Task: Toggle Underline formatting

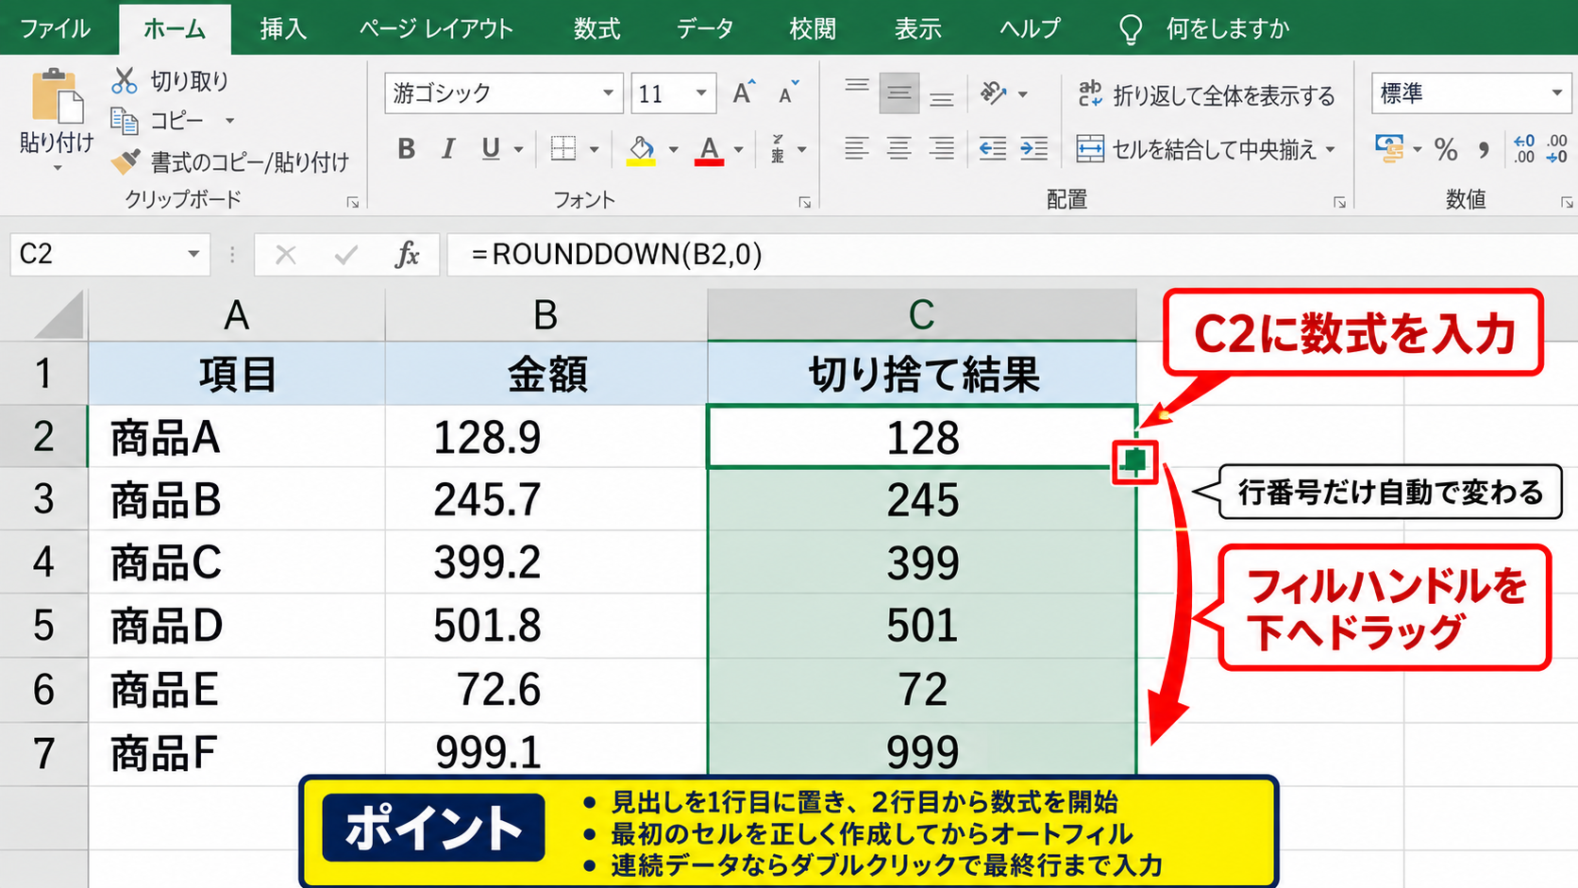Action: 491,149
